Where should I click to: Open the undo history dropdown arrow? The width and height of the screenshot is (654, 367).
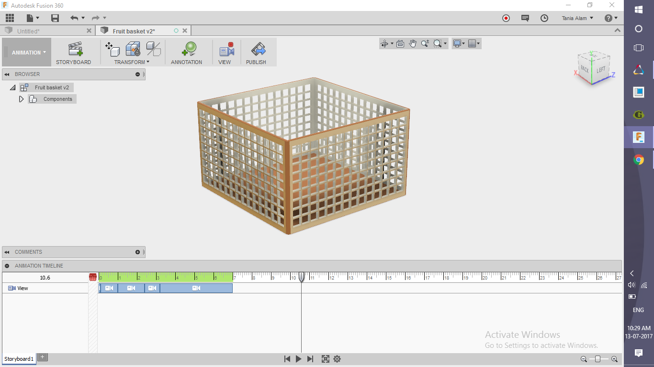pyautogui.click(x=83, y=18)
